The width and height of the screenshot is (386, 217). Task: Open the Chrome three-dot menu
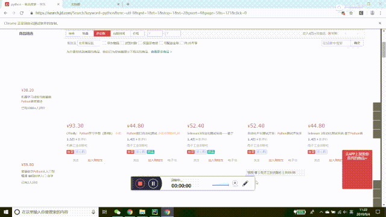pos(381,13)
